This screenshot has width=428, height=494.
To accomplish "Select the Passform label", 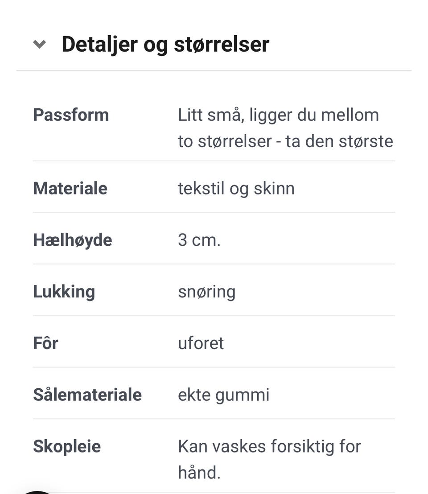I will (x=71, y=115).
